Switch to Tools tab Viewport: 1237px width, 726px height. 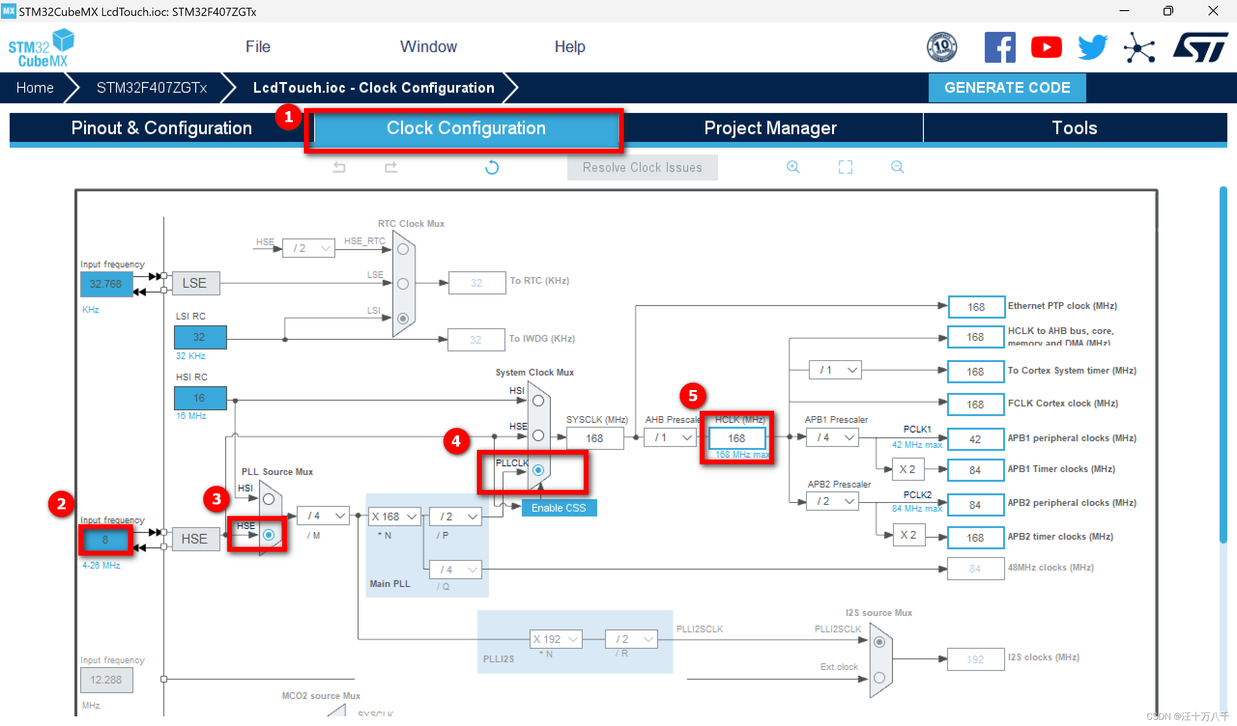(1075, 128)
